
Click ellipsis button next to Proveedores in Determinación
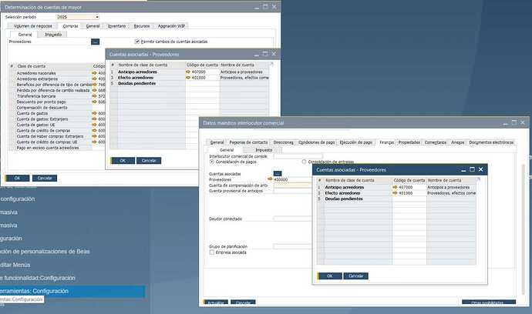pyautogui.click(x=96, y=42)
